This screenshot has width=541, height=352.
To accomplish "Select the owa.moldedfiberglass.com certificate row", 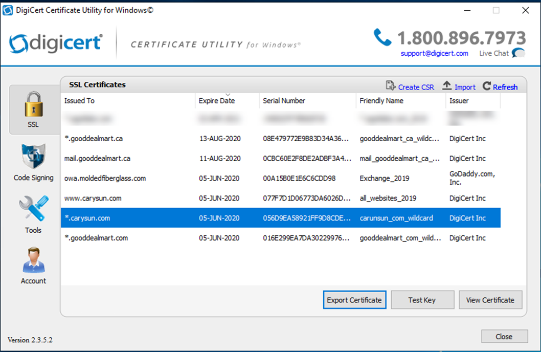I will (281, 179).
